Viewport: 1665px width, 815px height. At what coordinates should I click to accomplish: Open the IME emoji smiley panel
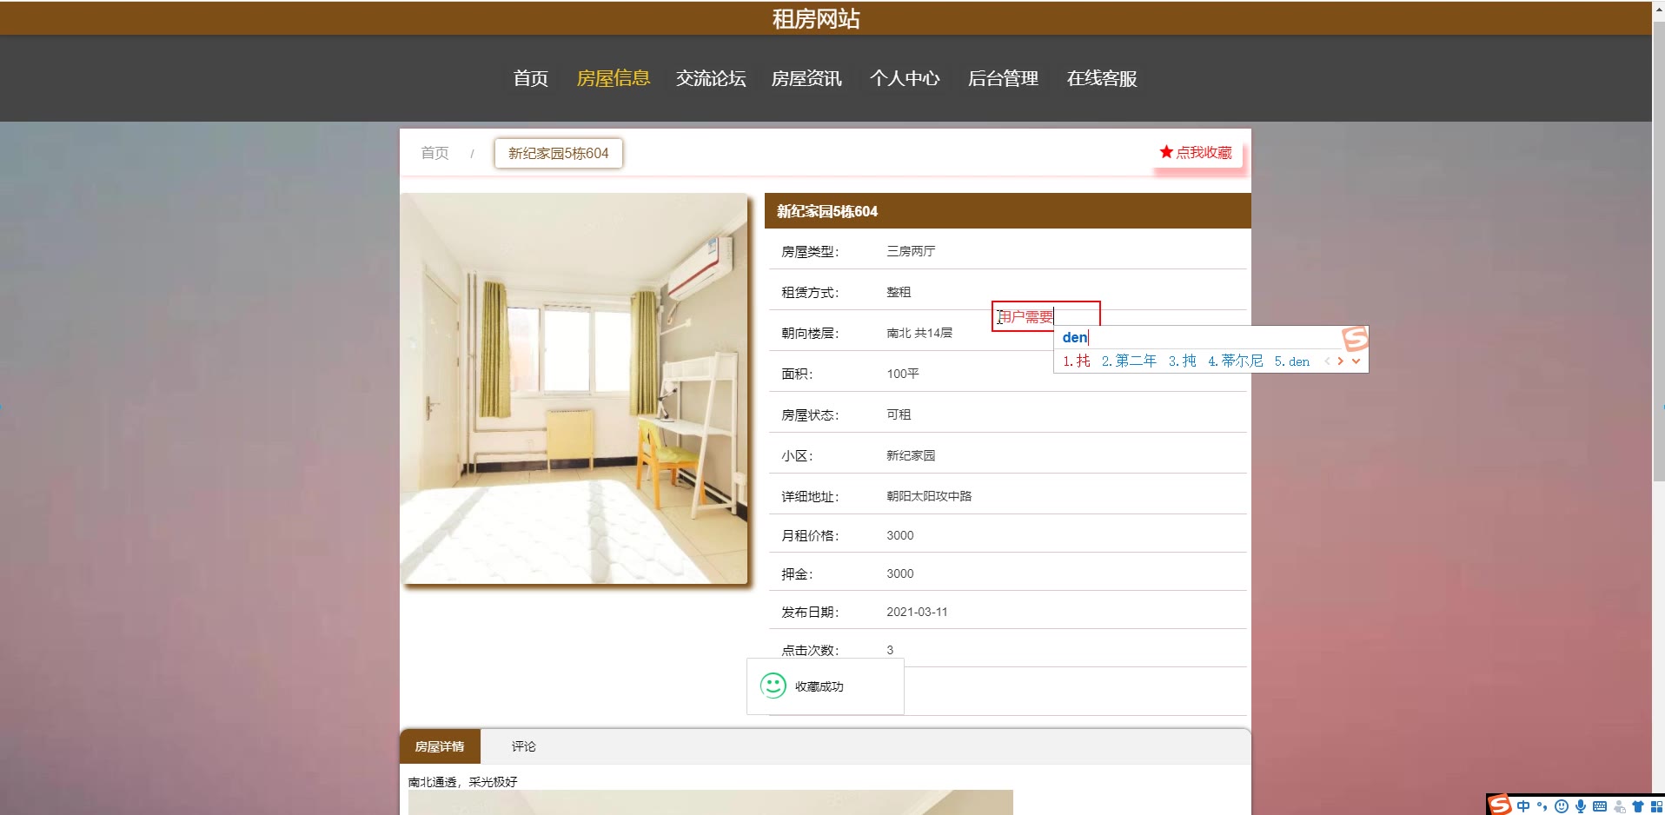pos(1562,806)
